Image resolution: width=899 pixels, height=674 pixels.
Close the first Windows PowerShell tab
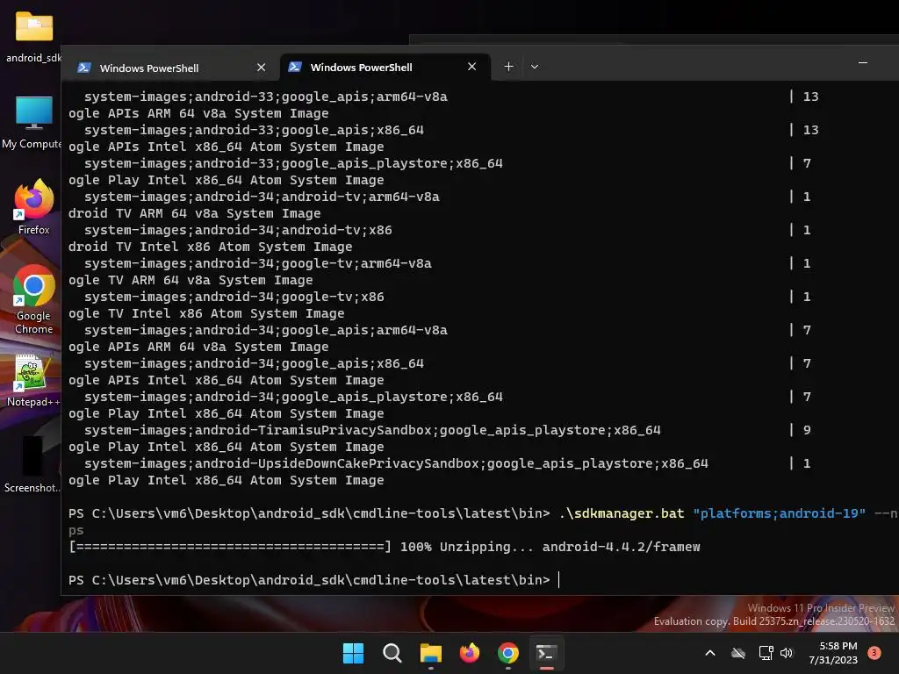262,68
